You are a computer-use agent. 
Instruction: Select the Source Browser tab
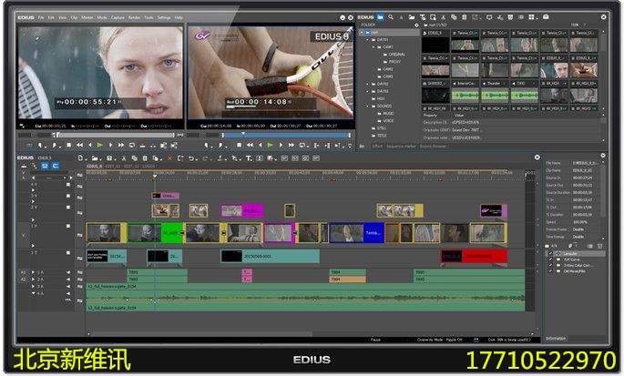point(433,147)
